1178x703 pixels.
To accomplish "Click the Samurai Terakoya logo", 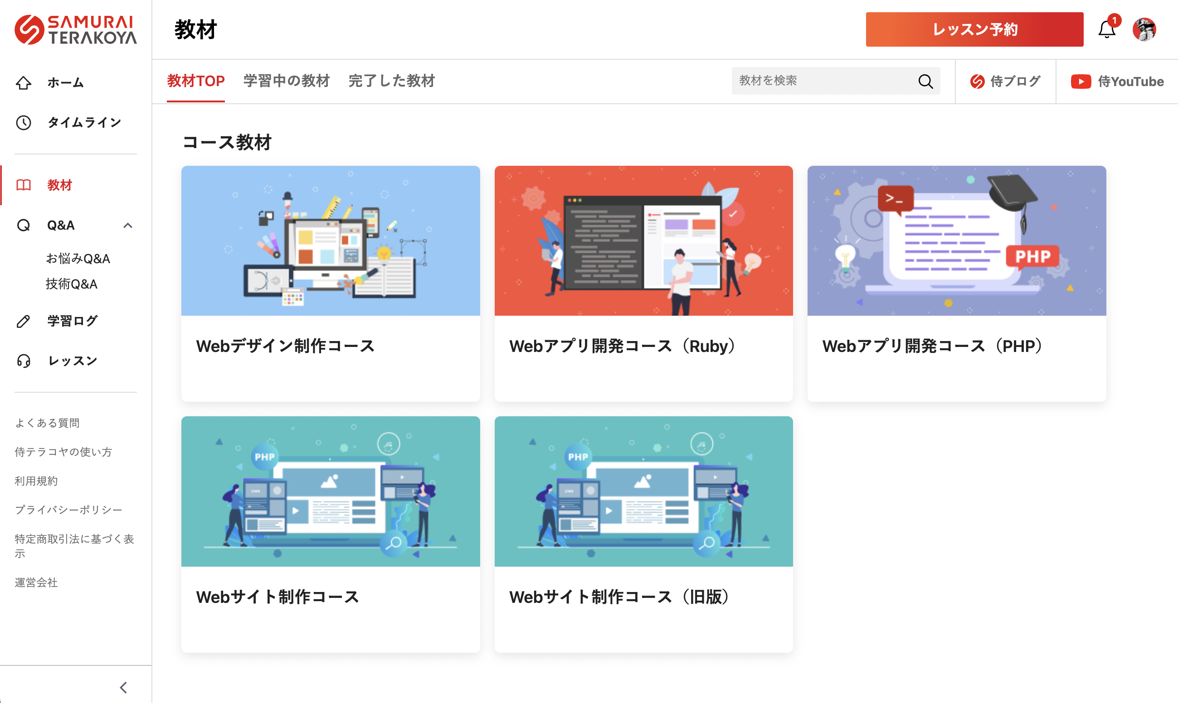I will pyautogui.click(x=76, y=30).
